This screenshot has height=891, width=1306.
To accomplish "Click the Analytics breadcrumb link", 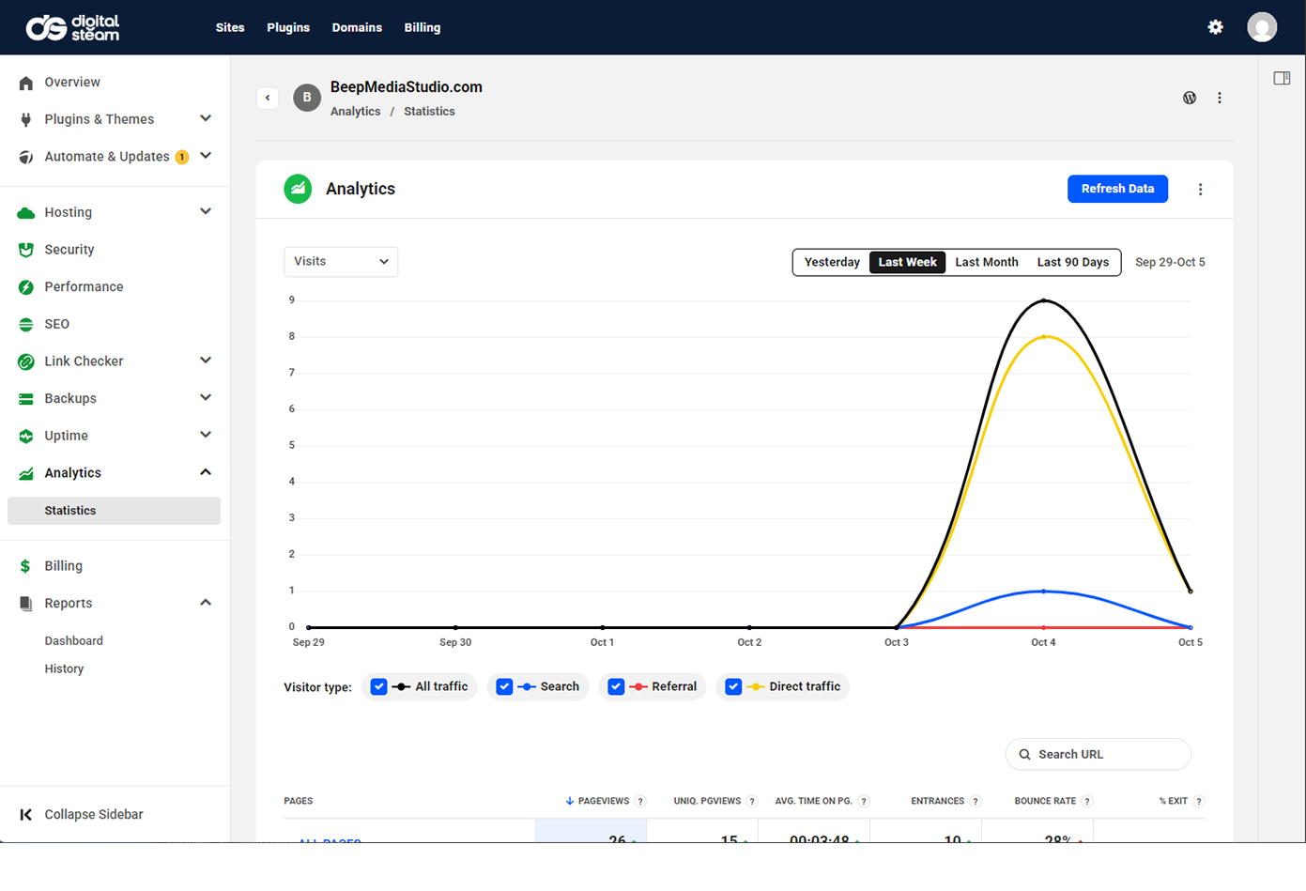I will coord(355,111).
